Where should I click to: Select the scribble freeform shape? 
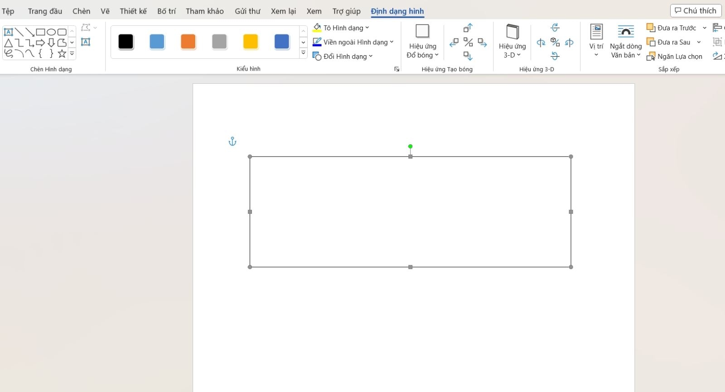click(8, 53)
